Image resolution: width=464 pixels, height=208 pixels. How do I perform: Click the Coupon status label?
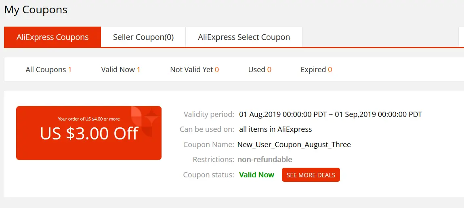coord(209,175)
